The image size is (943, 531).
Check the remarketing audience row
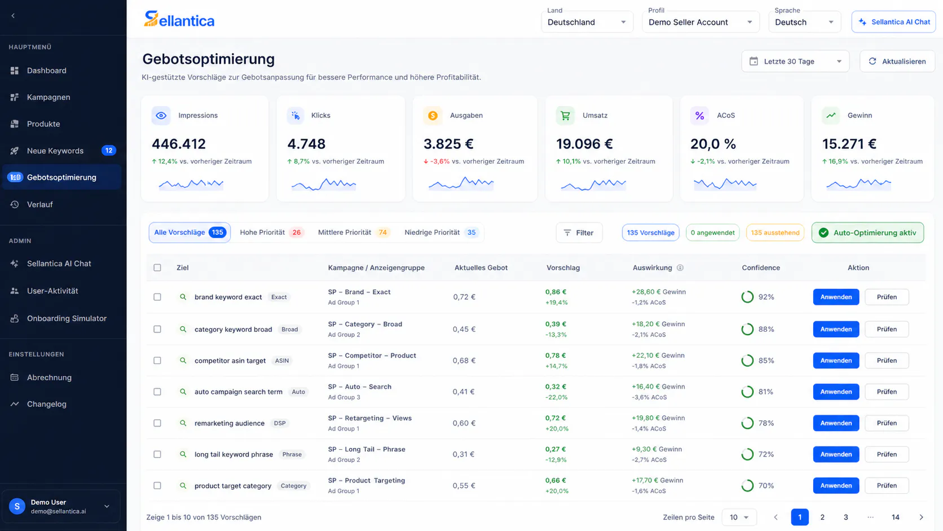coord(157,423)
